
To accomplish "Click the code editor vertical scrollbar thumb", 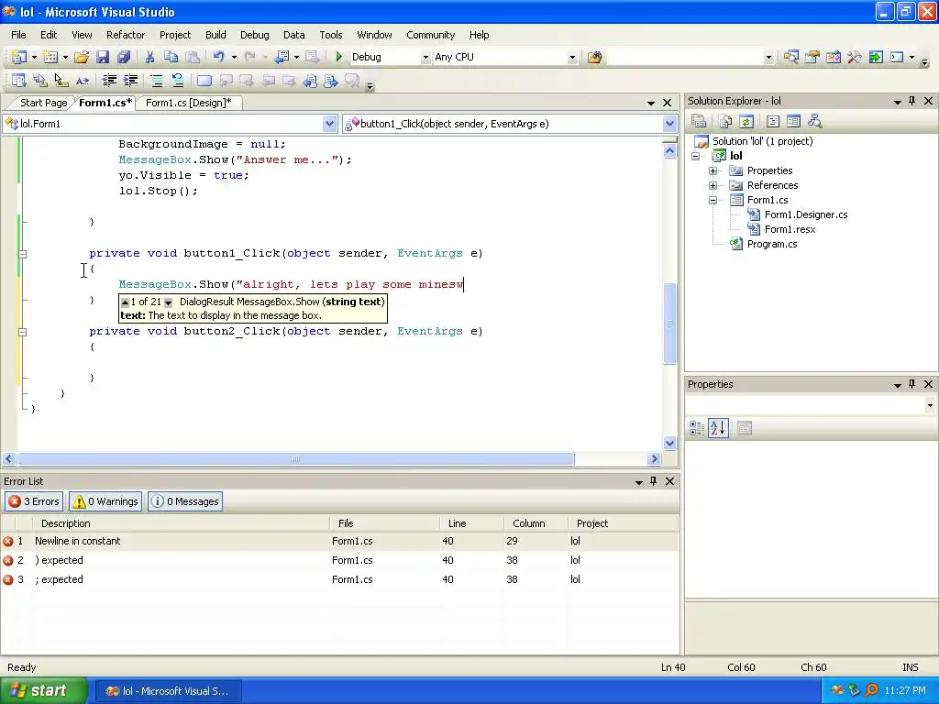I will [x=669, y=324].
